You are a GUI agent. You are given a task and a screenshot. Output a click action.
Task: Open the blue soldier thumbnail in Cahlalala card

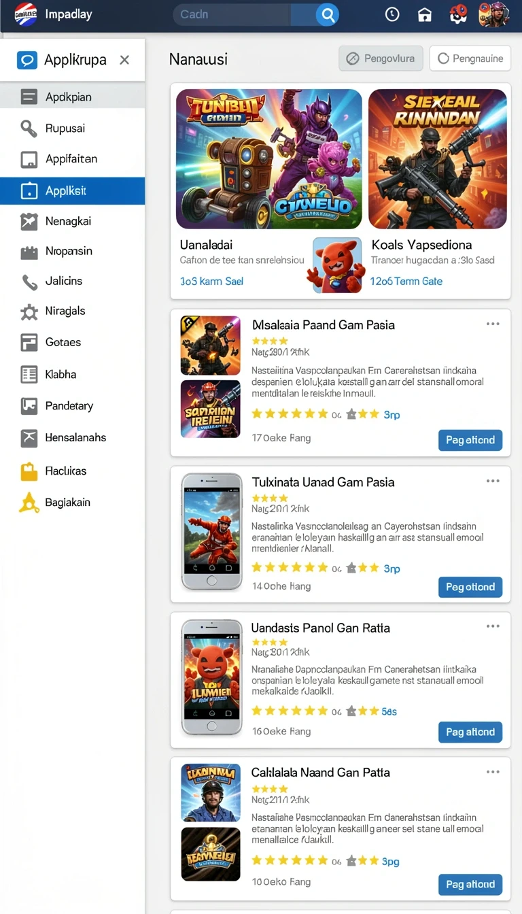pos(211,793)
